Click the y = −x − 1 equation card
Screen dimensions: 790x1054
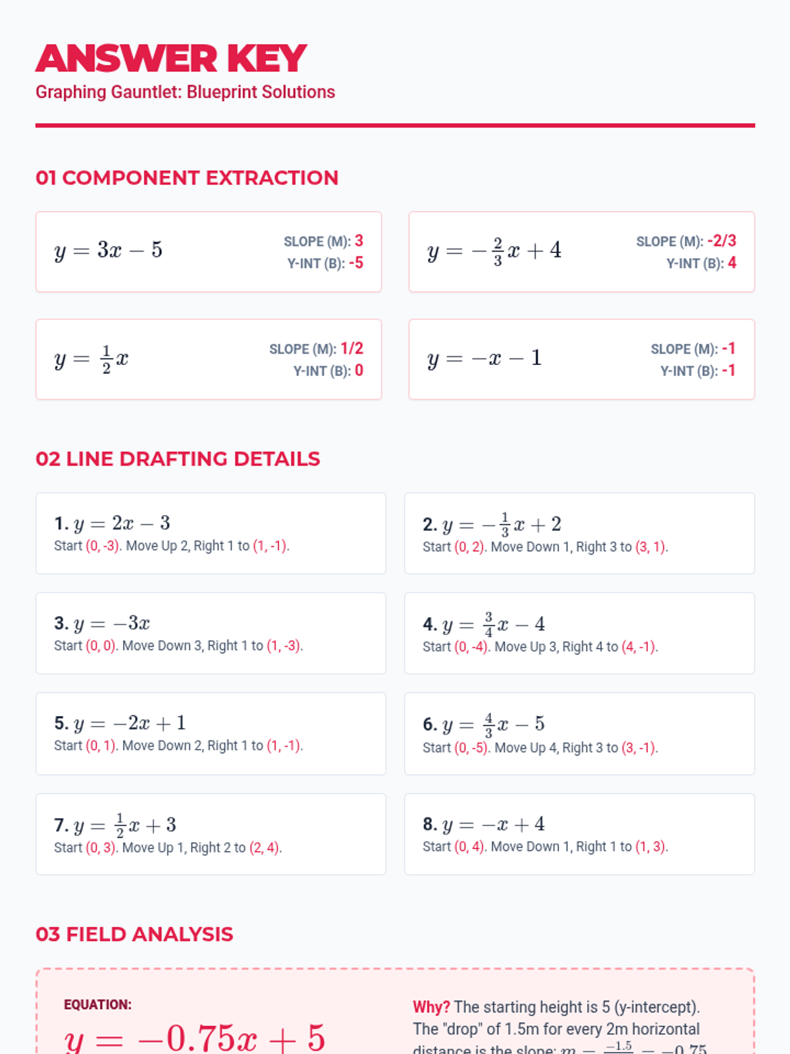click(581, 359)
